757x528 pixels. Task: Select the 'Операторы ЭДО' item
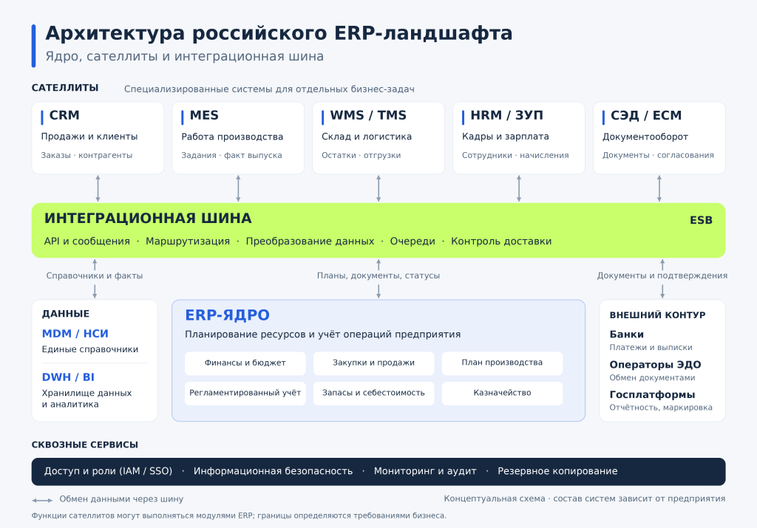655,365
